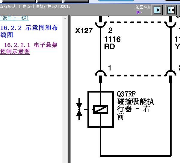Viewport: 180px width, 163px height.
Task: Click Q37RF component label
Action: (126, 94)
